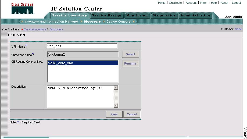Click Description scrollbar down arrow
247x139 pixels.
(x=116, y=105)
